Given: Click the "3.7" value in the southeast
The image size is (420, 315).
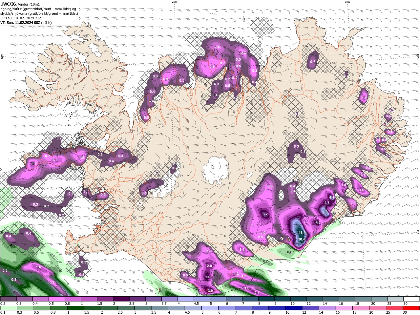Looking at the screenshot, I should (318, 222).
